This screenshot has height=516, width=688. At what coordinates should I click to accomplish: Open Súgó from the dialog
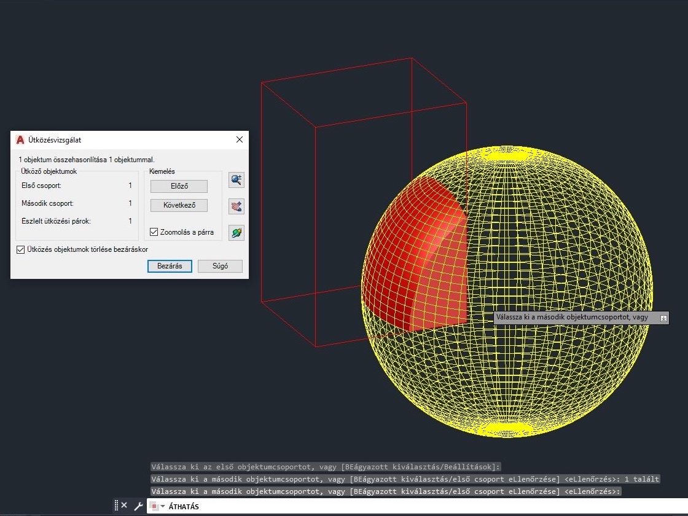coord(220,266)
